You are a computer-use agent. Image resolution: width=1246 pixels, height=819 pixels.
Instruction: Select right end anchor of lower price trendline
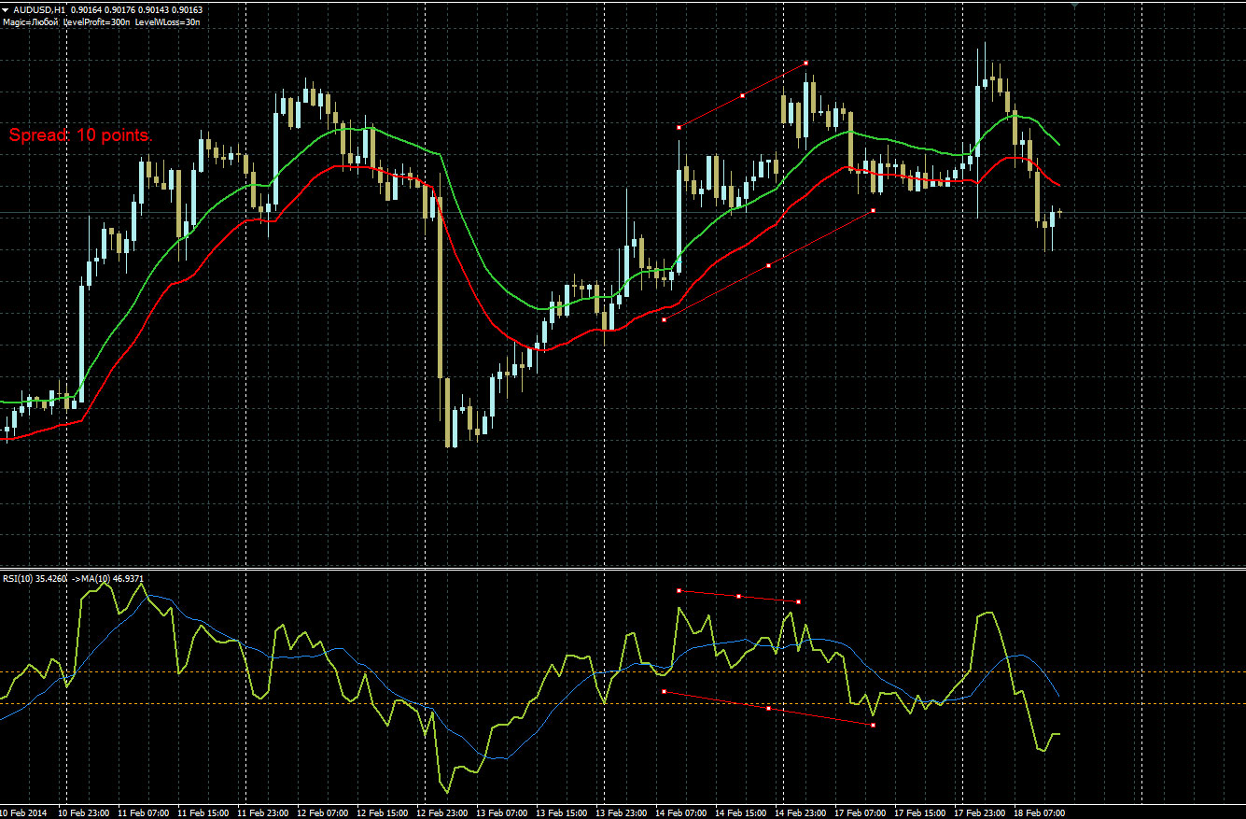tap(873, 211)
